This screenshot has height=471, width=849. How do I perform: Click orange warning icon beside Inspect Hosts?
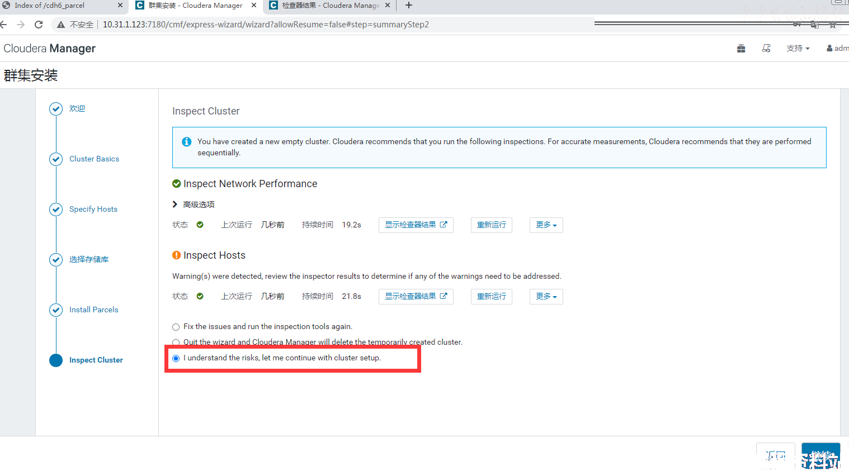[x=177, y=255]
